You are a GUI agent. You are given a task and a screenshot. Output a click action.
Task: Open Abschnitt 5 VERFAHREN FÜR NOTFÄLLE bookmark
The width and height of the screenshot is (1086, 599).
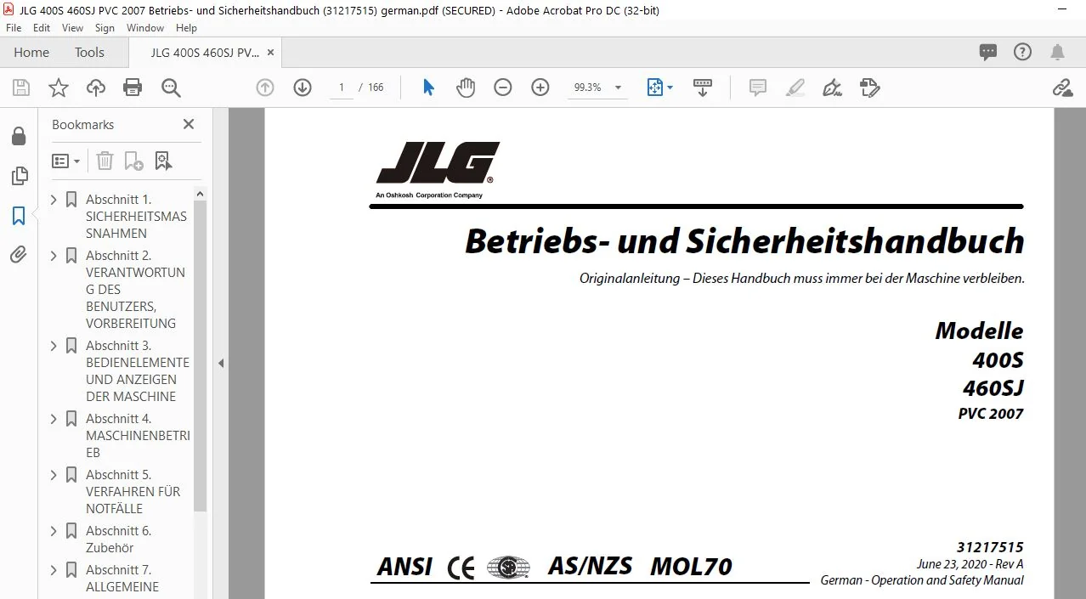point(133,492)
